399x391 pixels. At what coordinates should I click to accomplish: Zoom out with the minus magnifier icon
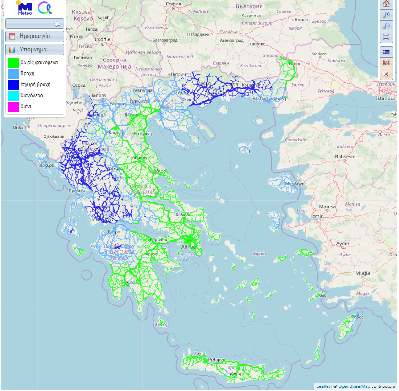pyautogui.click(x=386, y=26)
